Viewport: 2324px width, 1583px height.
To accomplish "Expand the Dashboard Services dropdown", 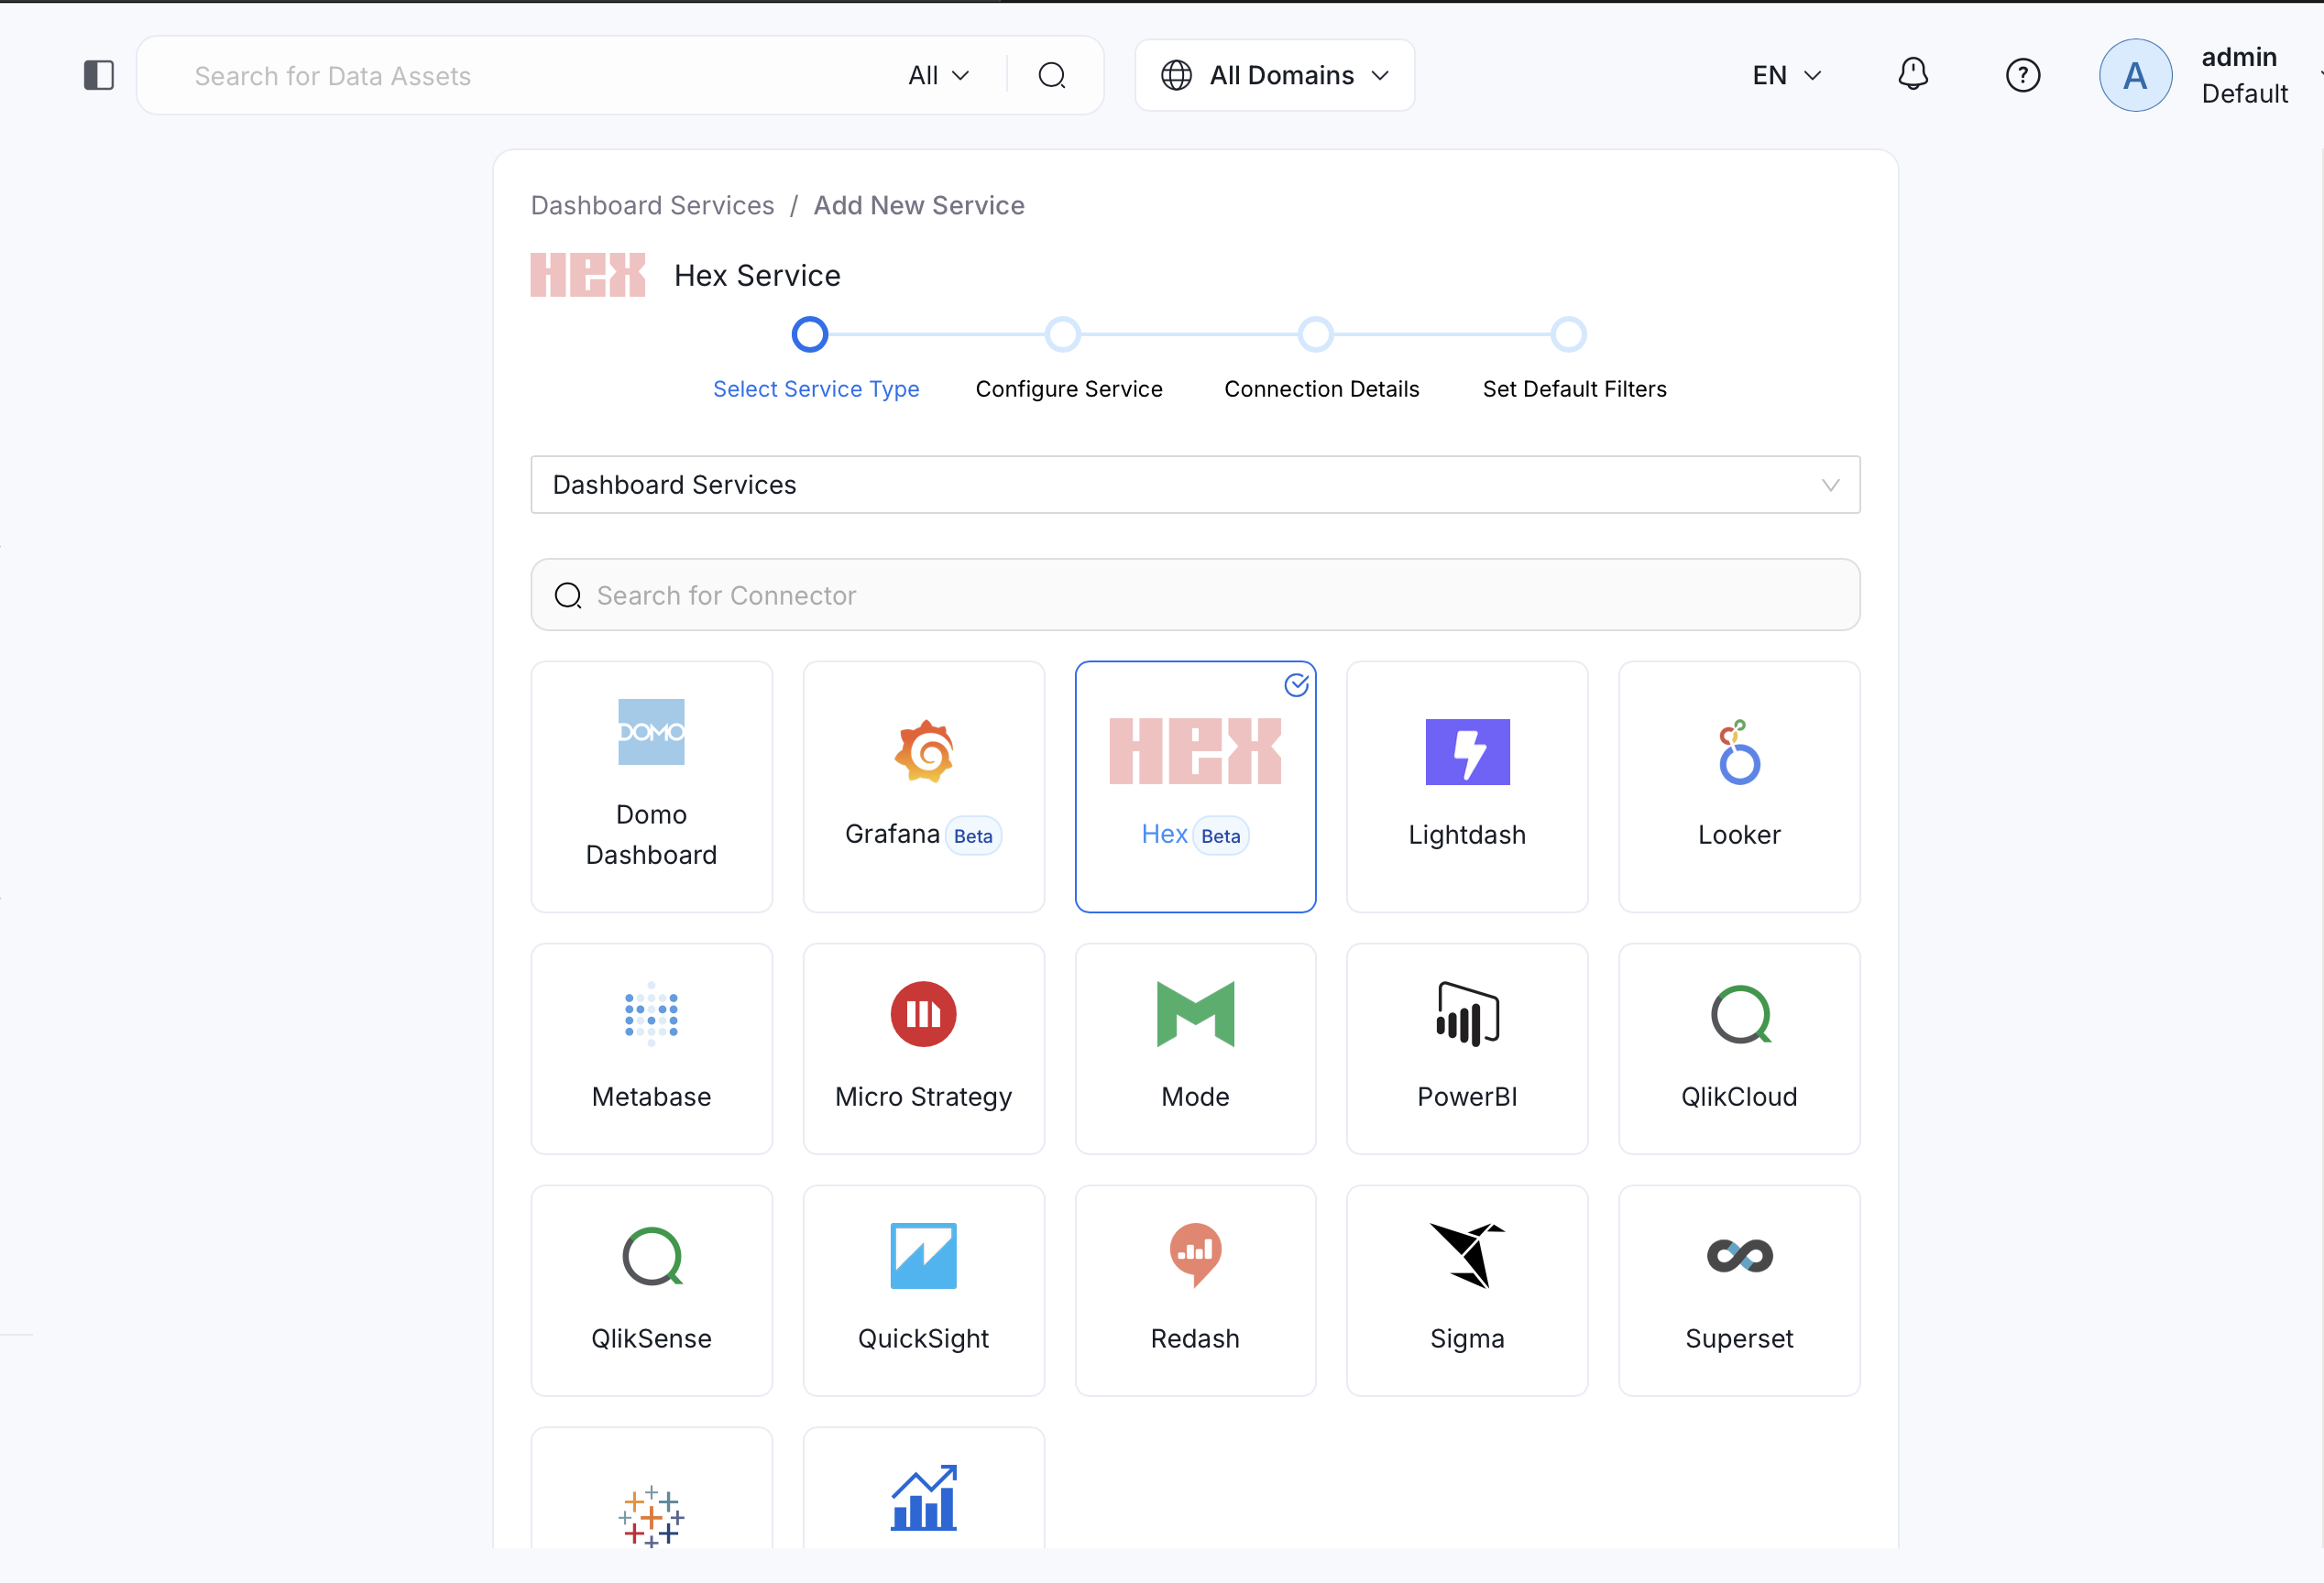I will 1195,485.
